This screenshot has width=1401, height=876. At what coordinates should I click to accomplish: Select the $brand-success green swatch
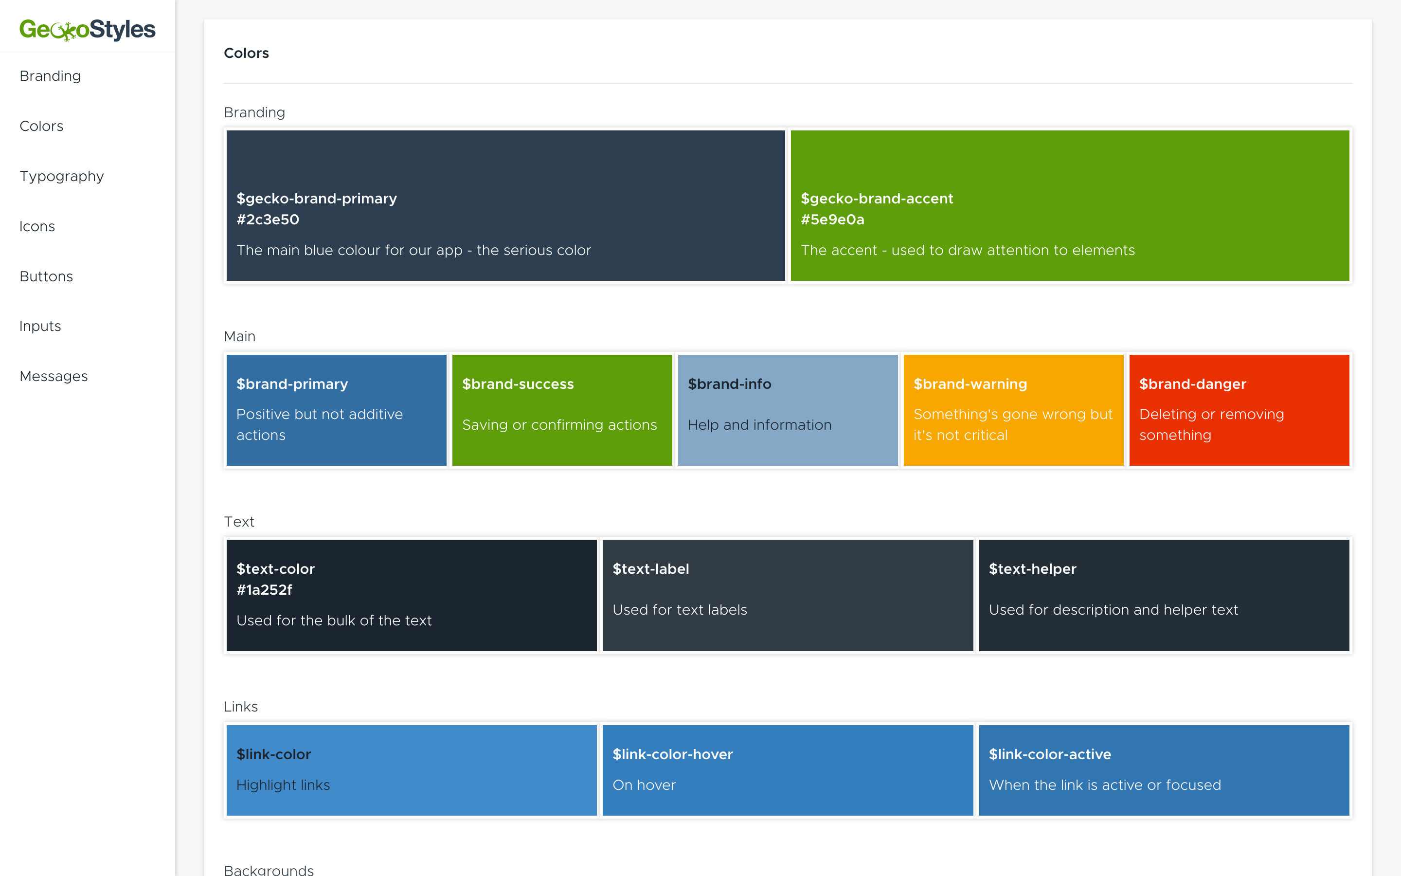tap(562, 410)
